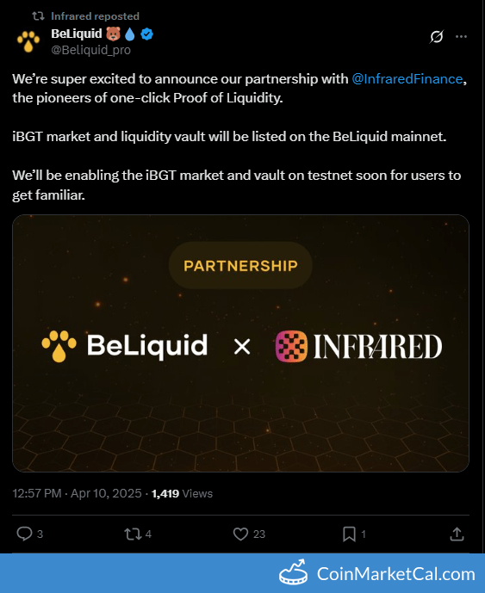This screenshot has width=485, height=593.
Task: Open the @InfraredFinance mention link
Action: [x=407, y=78]
